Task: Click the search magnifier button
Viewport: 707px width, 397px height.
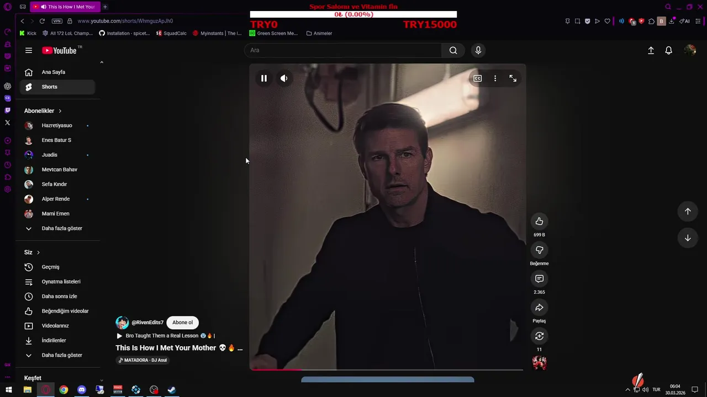Action: (x=453, y=50)
